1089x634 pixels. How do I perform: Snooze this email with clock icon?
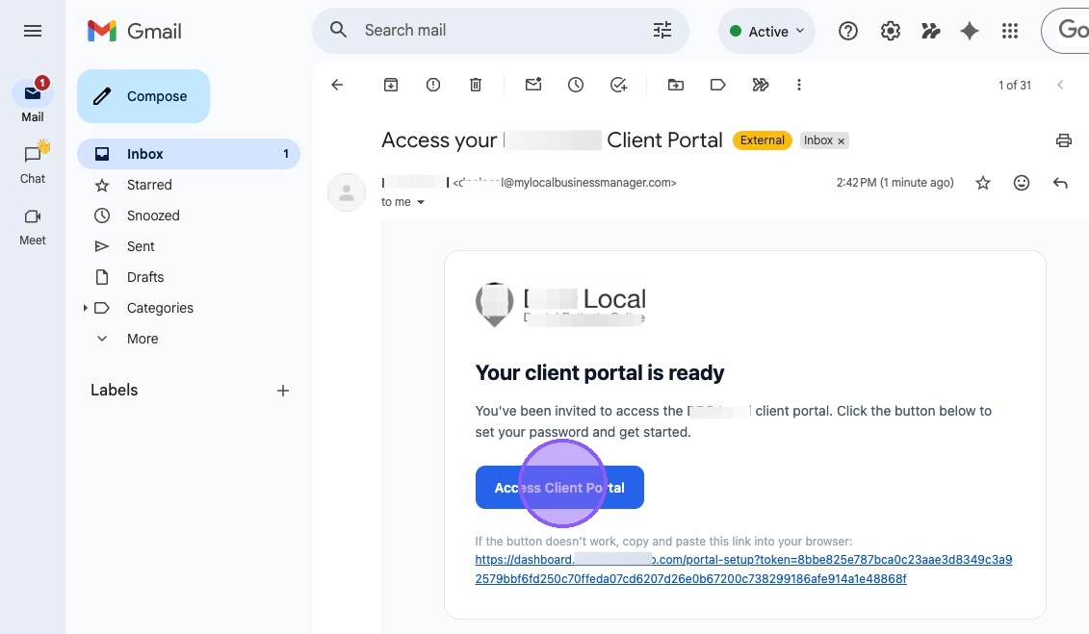[576, 85]
